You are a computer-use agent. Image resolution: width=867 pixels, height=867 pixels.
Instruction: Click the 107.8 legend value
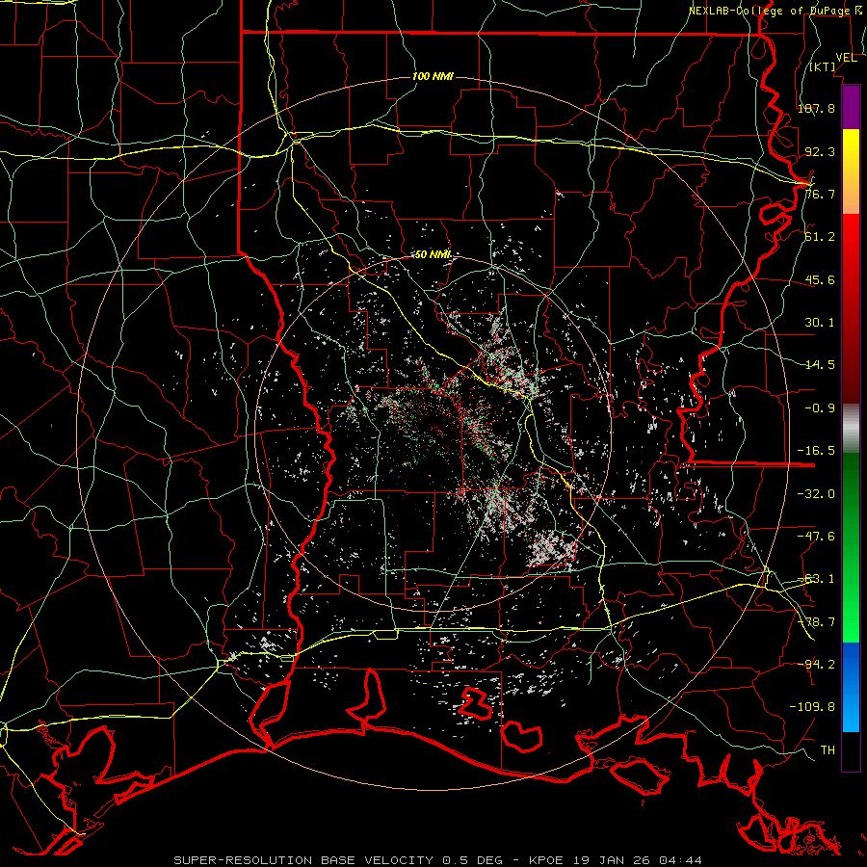[816, 108]
